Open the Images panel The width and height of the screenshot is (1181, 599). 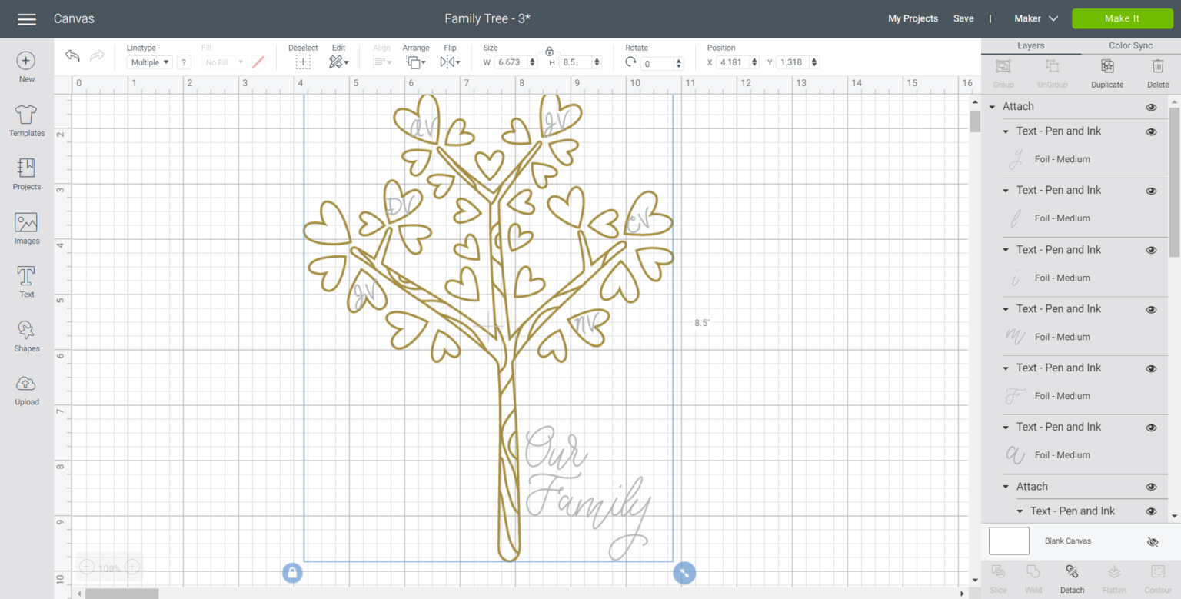point(25,228)
